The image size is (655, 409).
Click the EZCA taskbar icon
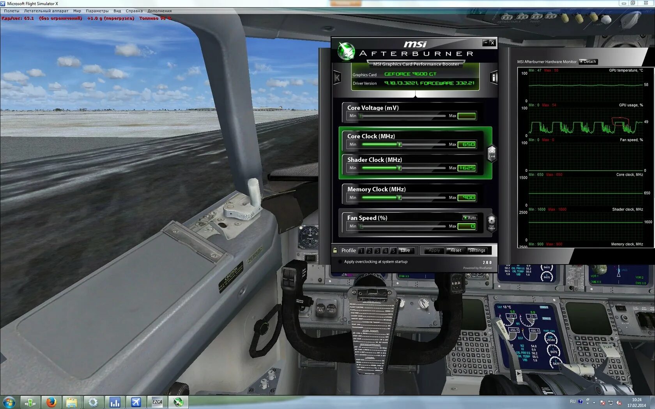pyautogui.click(x=157, y=402)
